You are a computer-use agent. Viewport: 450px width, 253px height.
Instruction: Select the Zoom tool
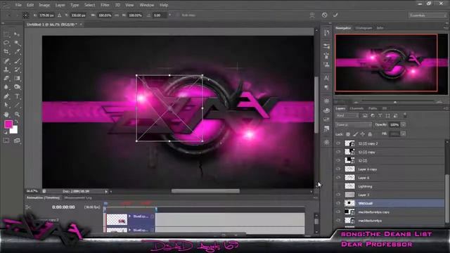[17, 114]
